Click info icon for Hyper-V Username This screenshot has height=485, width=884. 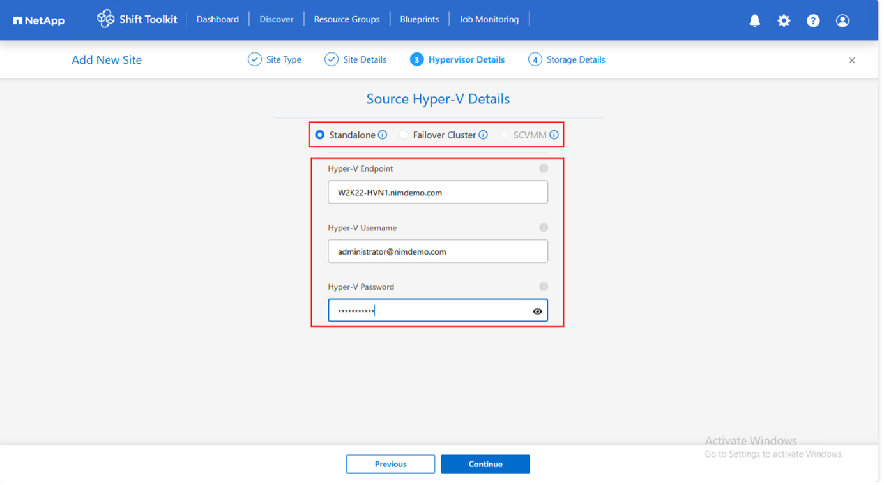tap(544, 228)
